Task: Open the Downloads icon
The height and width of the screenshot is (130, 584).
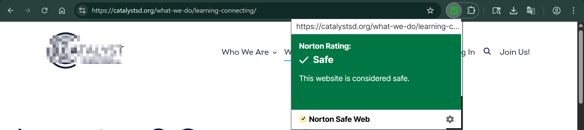Action: click(513, 11)
